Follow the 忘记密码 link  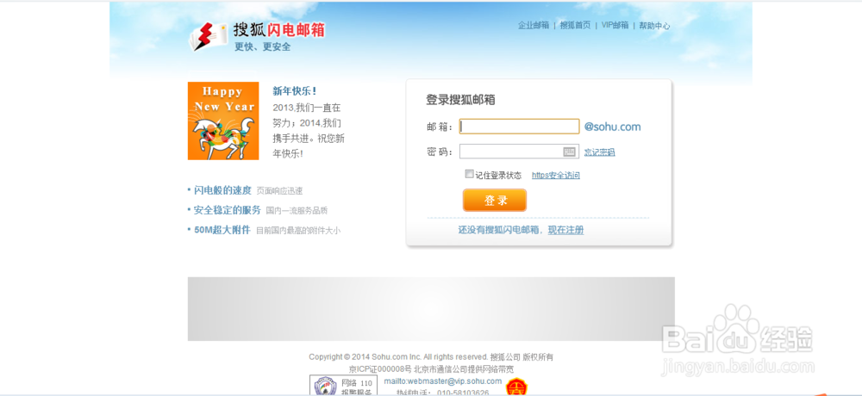tap(599, 152)
